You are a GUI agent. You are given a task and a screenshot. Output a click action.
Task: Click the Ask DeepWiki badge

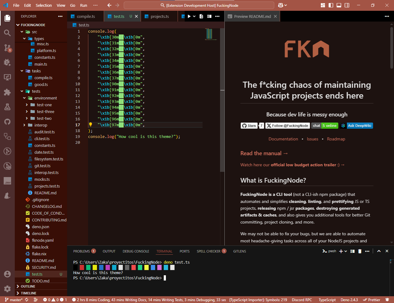tap(356, 126)
